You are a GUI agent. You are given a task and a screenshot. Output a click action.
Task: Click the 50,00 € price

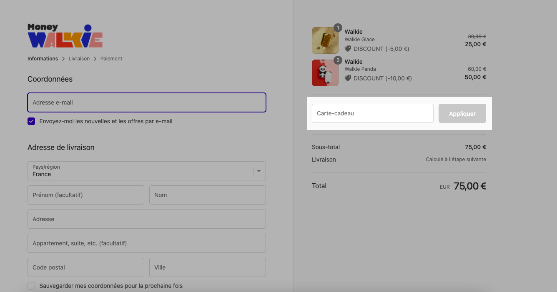tap(475, 77)
